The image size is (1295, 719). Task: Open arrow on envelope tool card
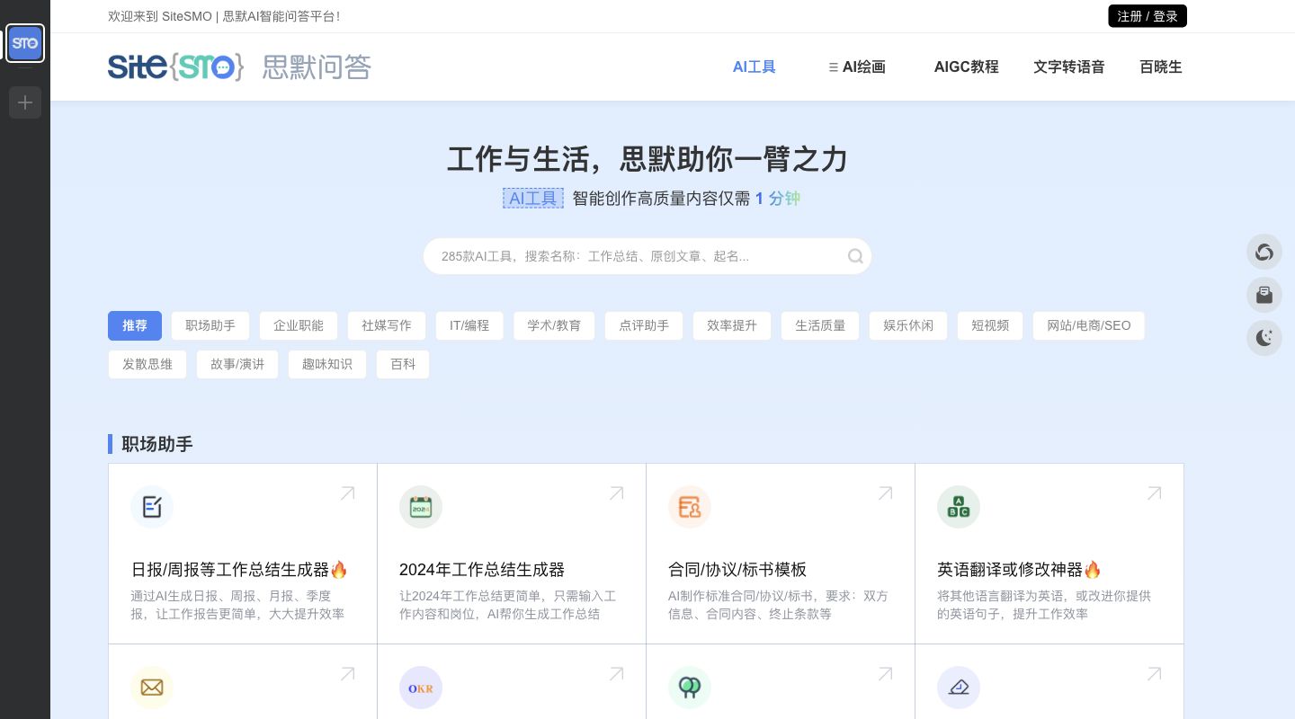point(347,674)
